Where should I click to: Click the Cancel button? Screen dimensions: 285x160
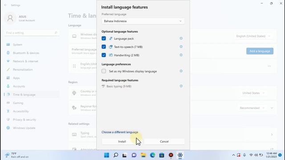[x=164, y=141]
